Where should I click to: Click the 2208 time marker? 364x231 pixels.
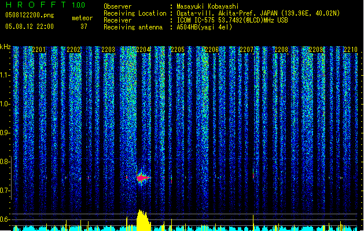click(x=281, y=50)
